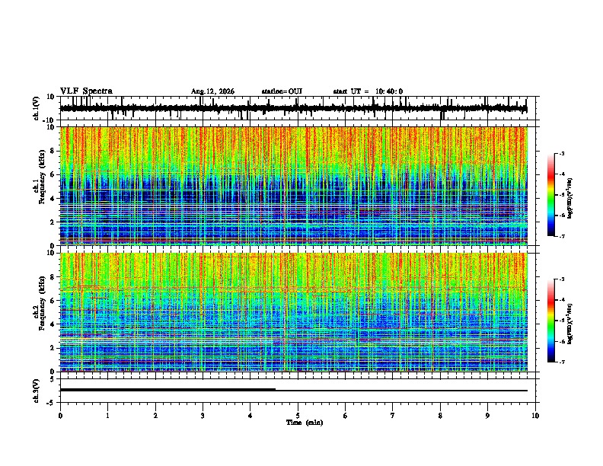Click the "ch.1(V)" waveform axis label

[37, 108]
